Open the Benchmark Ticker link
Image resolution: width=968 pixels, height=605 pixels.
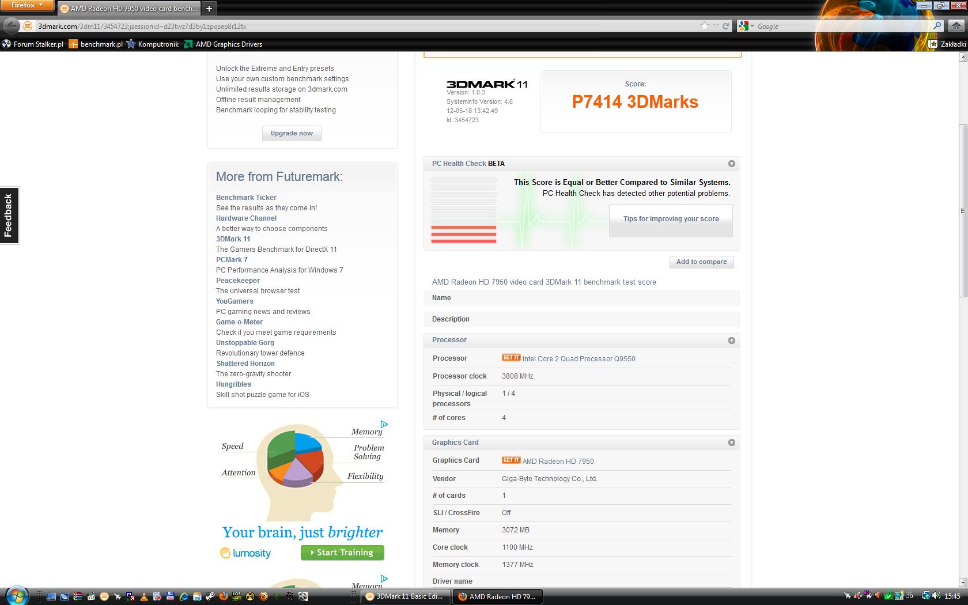click(246, 198)
